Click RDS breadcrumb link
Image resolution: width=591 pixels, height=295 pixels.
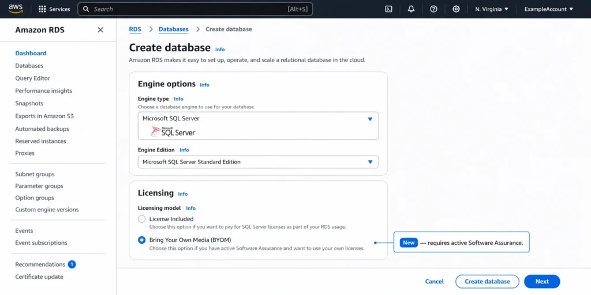(x=135, y=29)
